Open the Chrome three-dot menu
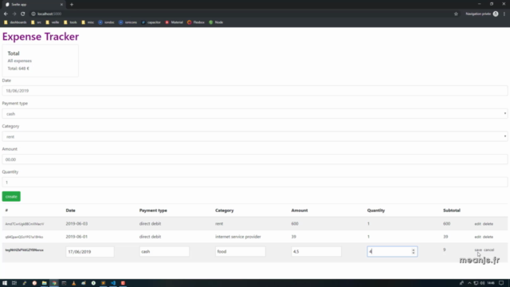Viewport: 510px width, 287px height. [504, 14]
